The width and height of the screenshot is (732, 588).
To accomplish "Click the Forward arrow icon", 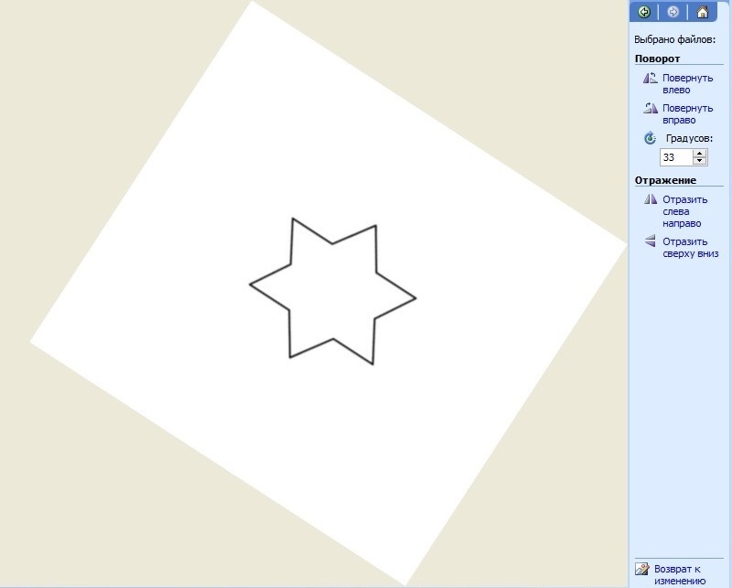I will click(673, 12).
